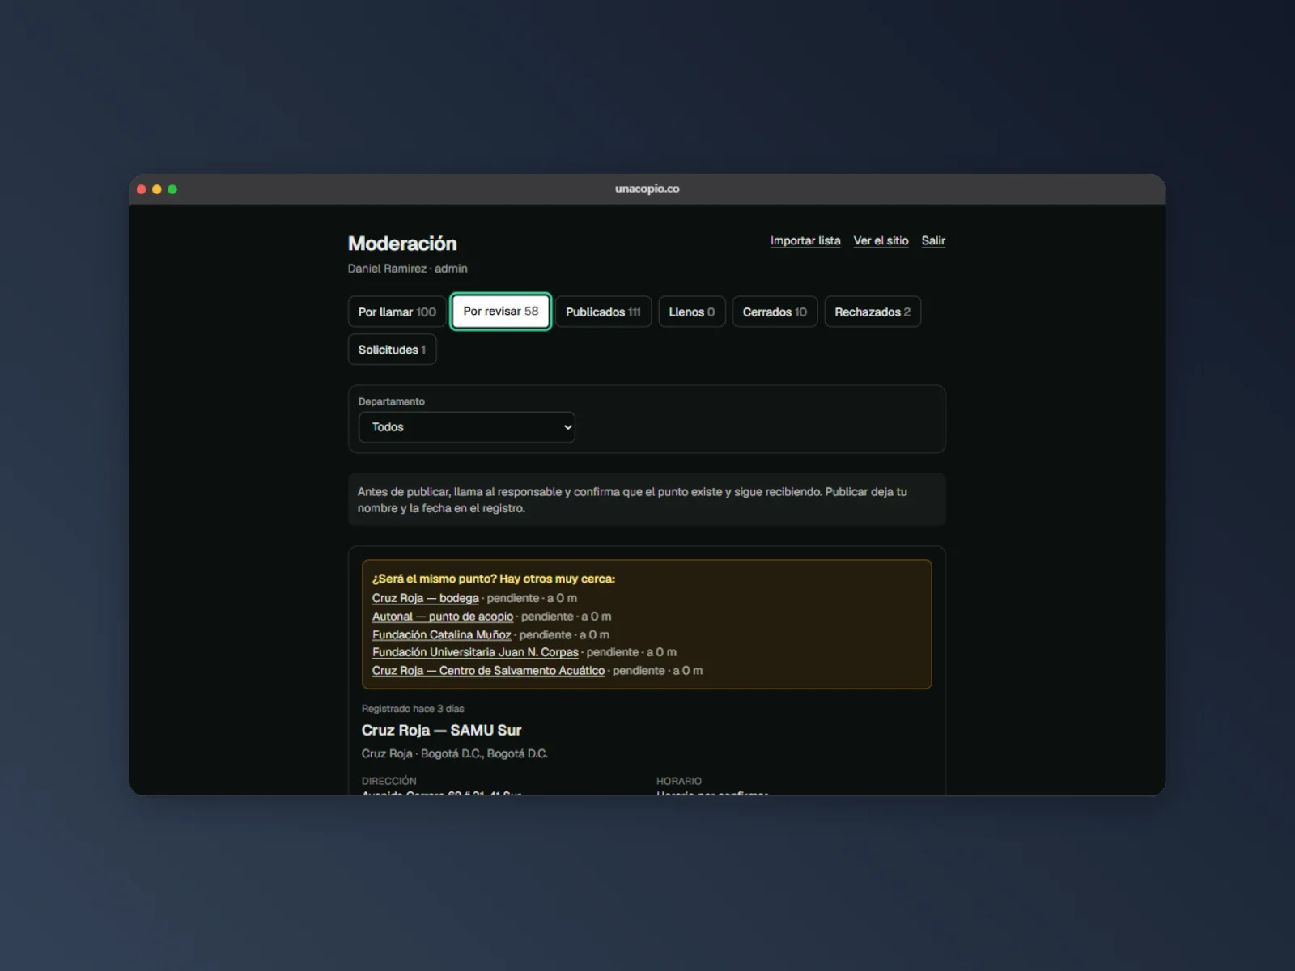Viewport: 1295px width, 971px height.
Task: Open the Solicitudes tab
Action: pos(392,350)
